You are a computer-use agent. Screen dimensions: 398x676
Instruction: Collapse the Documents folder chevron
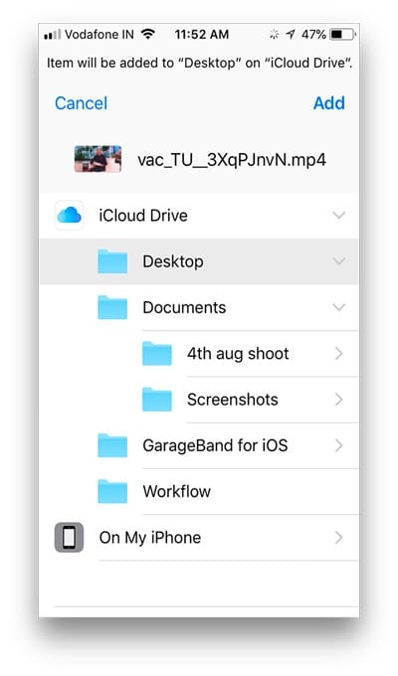[339, 307]
